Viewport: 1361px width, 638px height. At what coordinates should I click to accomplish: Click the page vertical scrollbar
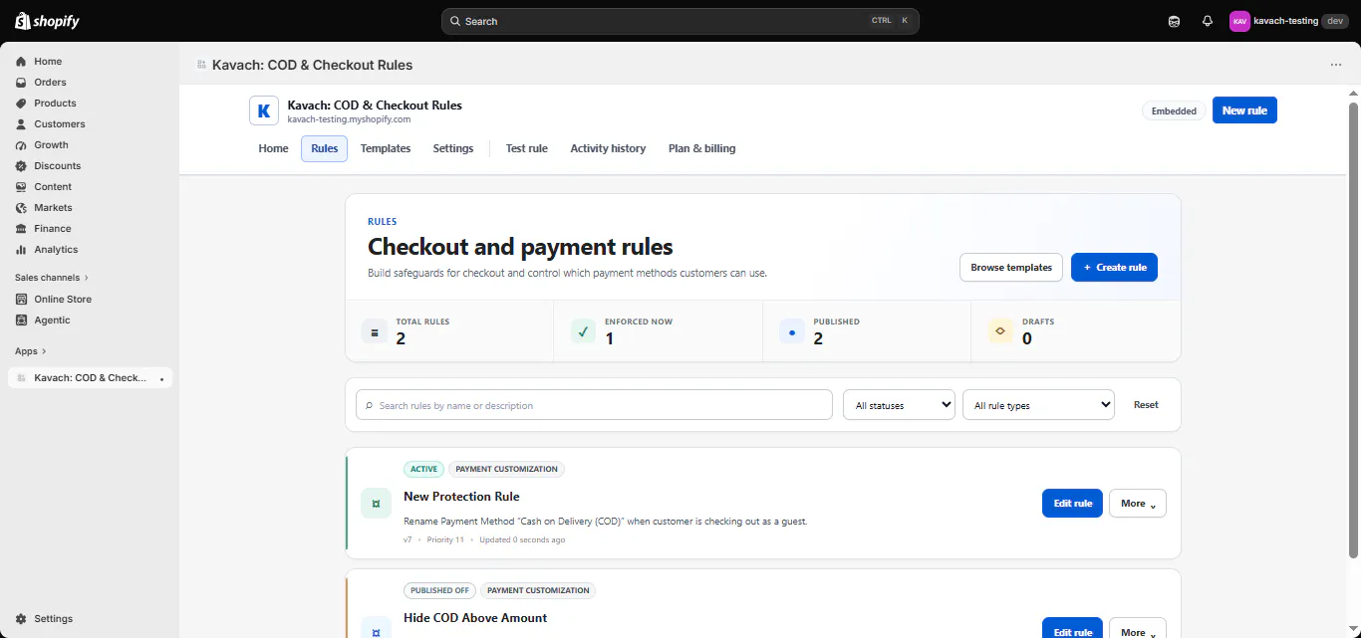coord(1353,328)
